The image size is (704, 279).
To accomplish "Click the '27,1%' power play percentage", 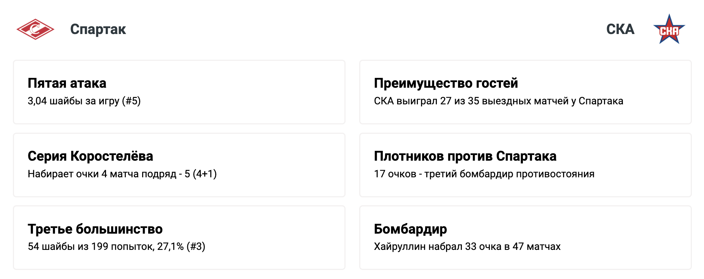I will click(171, 246).
